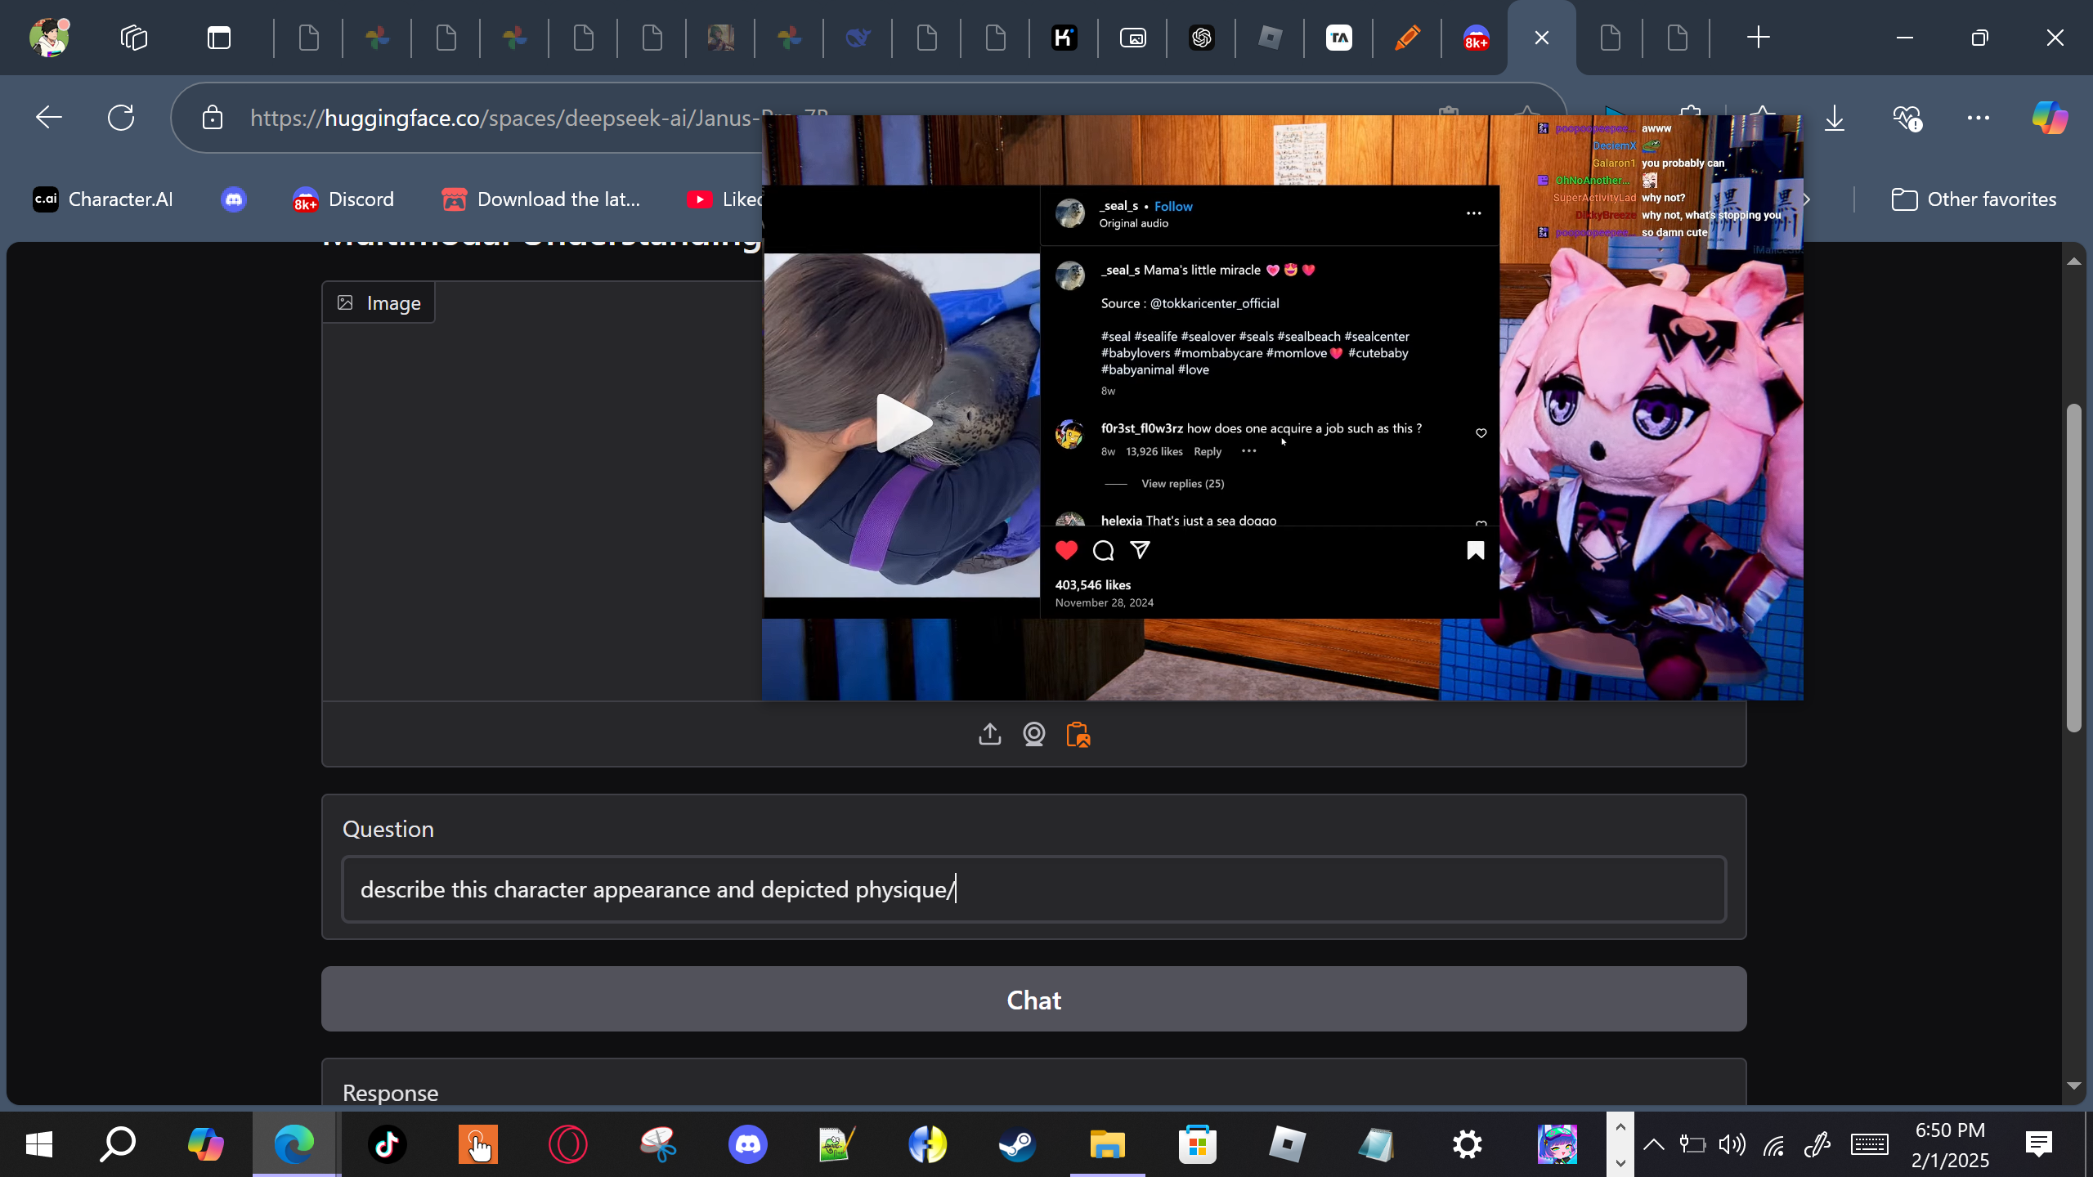Click the browser refresh icon
2093x1177 pixels.
coord(121,118)
